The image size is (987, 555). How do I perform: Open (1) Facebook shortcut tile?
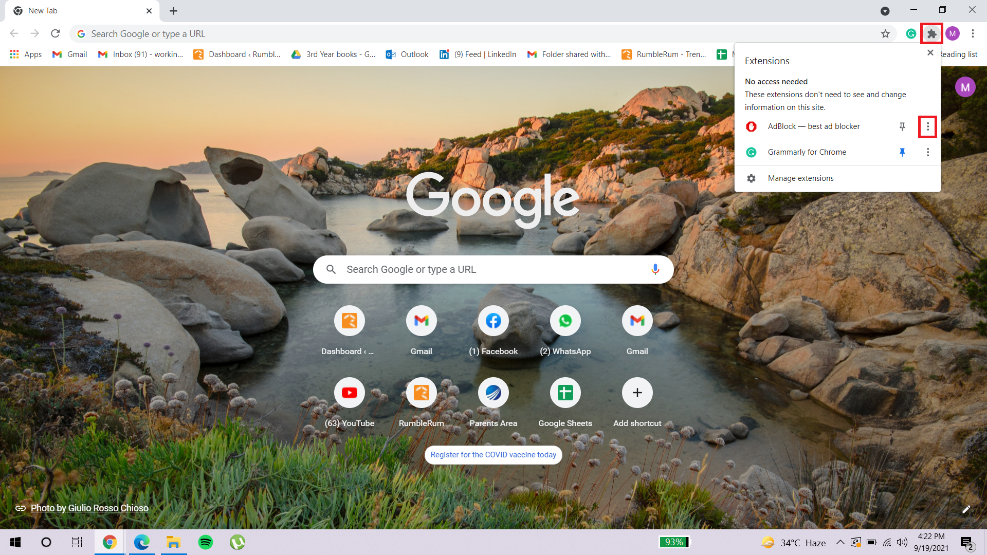pyautogui.click(x=493, y=329)
